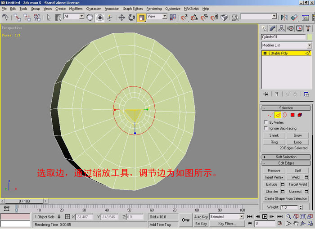Viewport: 315px width, 229px height.
Task: Open Select by Name tool
Action: (58, 18)
